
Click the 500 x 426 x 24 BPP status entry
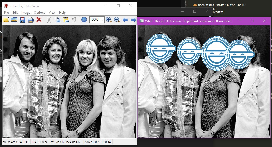[x=15, y=142]
